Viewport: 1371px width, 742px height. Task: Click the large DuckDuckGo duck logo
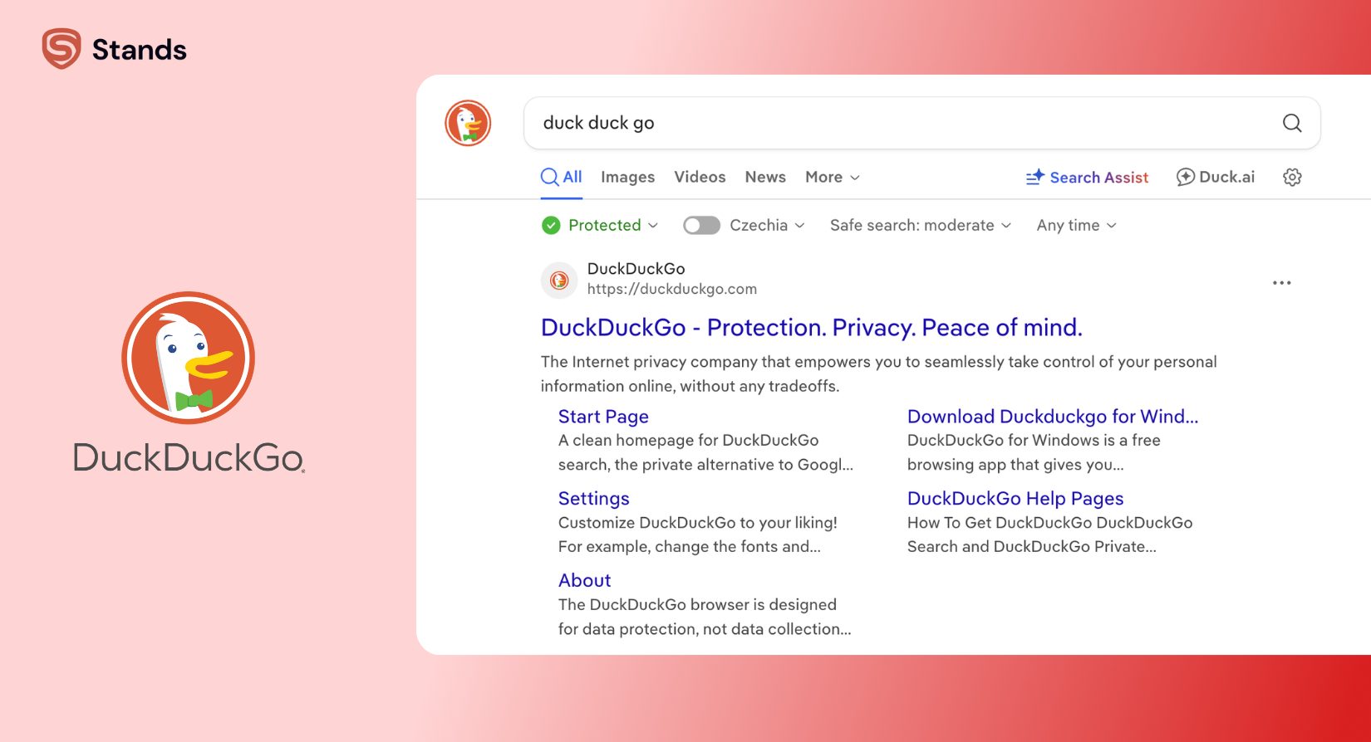point(189,358)
